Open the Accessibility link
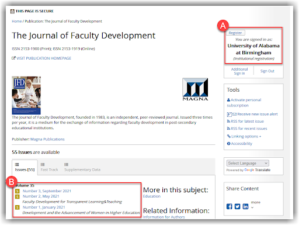 click(242, 144)
